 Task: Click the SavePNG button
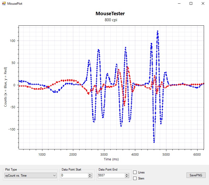[x=196, y=175]
